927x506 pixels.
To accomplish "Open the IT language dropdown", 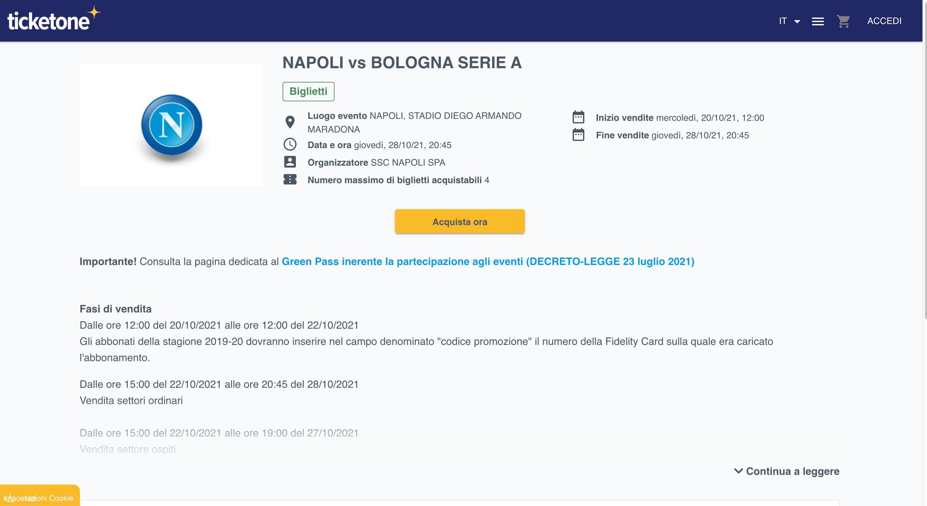I will click(x=789, y=21).
